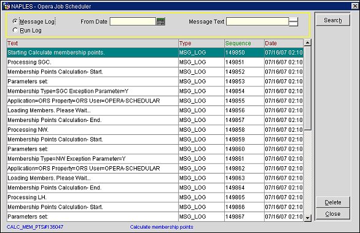Open the Message Text field expander button
The height and width of the screenshot is (233, 360).
point(293,21)
